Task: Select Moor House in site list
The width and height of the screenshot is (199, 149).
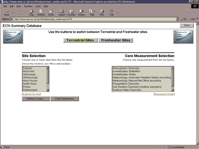Action: [30, 80]
